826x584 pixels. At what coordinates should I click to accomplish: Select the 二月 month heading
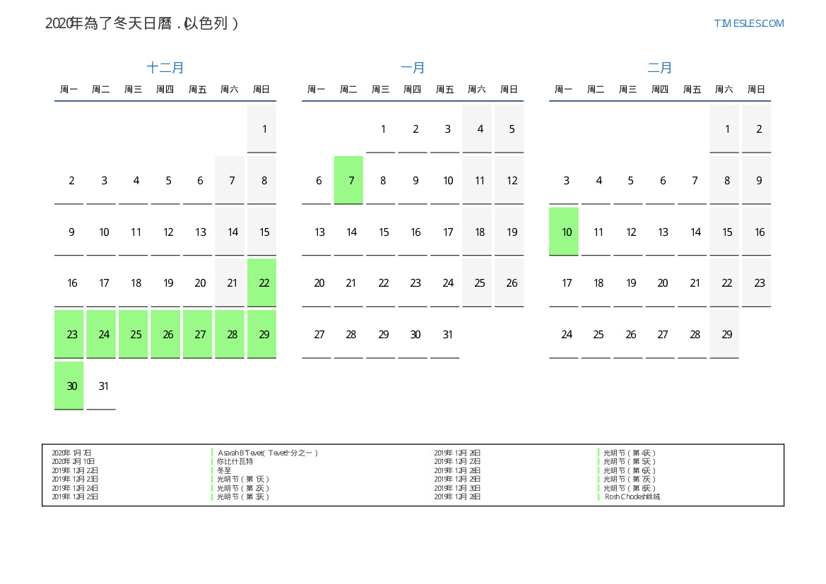point(659,67)
